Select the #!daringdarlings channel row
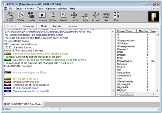 pyautogui.click(x=136, y=61)
